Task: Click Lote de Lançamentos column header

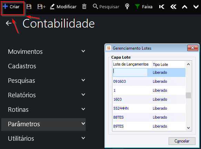Action: pos(131,64)
